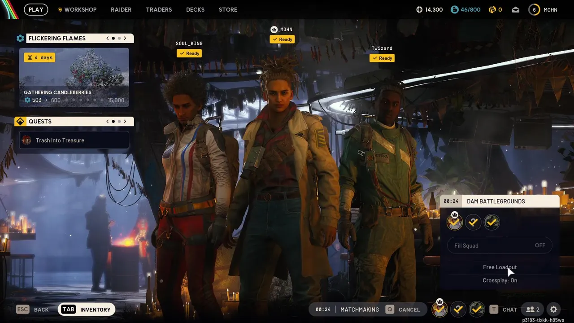Open the mail inbox icon
The image size is (574, 323).
pyautogui.click(x=516, y=9)
